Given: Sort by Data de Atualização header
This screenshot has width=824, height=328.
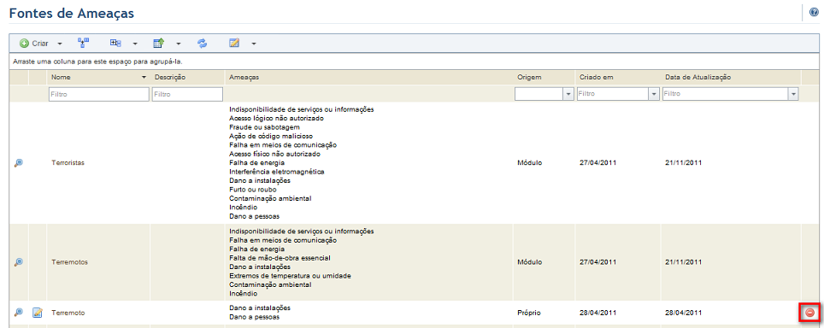Looking at the screenshot, I should (698, 77).
